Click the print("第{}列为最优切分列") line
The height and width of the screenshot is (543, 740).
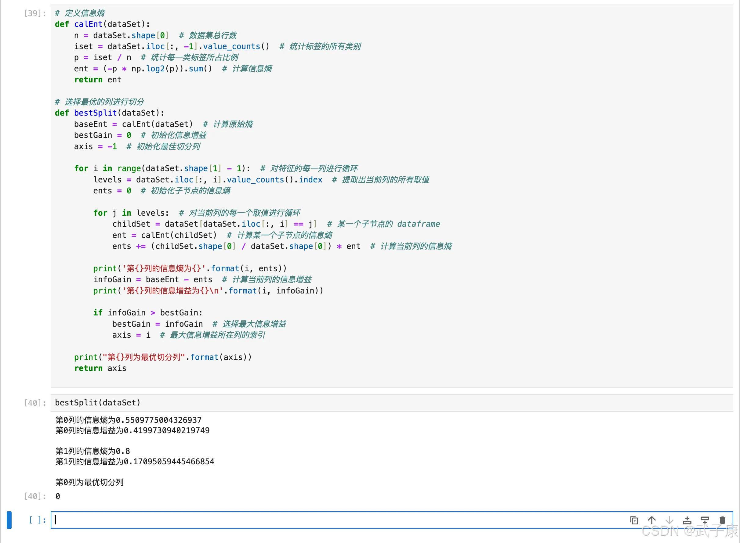point(163,357)
